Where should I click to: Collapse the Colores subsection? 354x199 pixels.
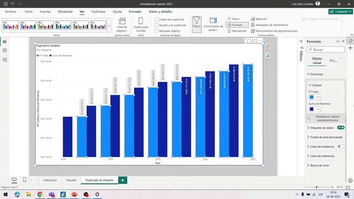(310, 85)
